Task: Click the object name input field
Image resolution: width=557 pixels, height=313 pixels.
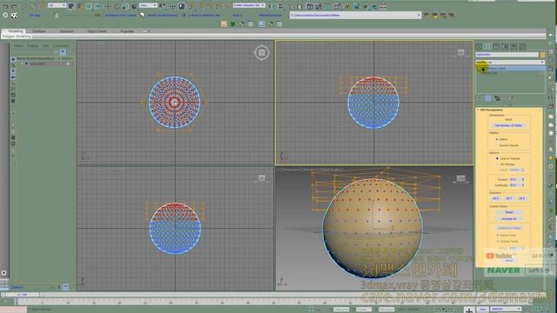Action: pos(507,54)
